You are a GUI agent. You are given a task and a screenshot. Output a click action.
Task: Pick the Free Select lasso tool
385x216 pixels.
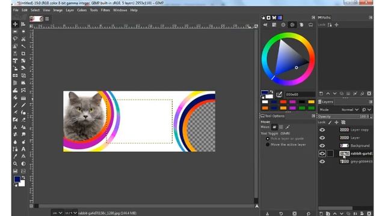pos(15,38)
